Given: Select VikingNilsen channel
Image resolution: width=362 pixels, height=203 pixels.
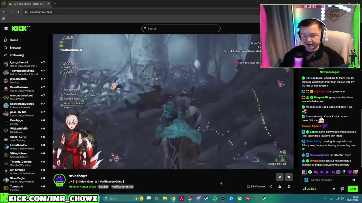Looking at the screenshot, I should click(24, 155).
